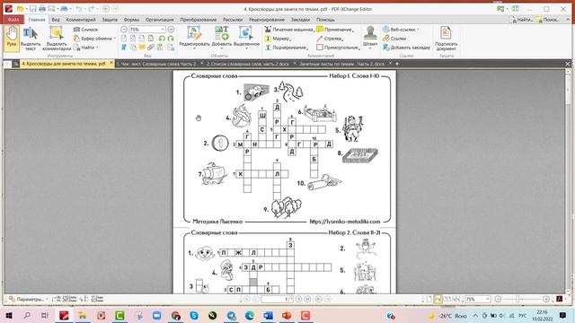Click zoom out minus at status bar
575x323 pixels.
click(498, 299)
